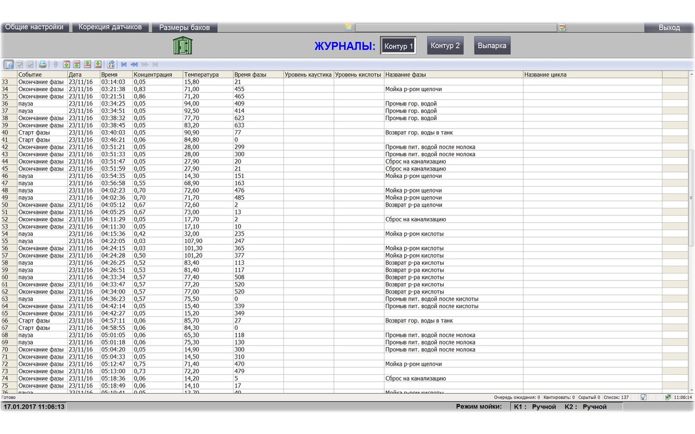The width and height of the screenshot is (695, 434).
Task: Click the light bulb icon in status bar
Action: point(643,397)
